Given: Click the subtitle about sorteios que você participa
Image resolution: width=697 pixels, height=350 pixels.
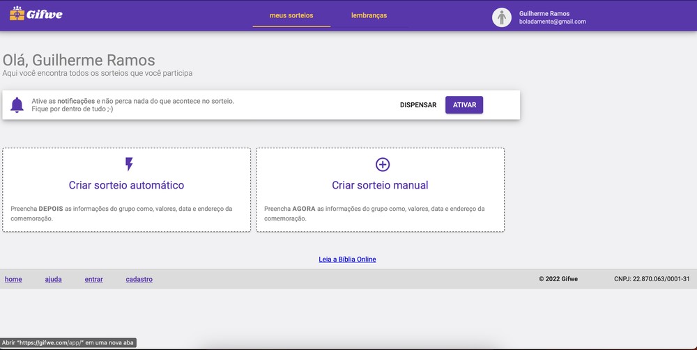Looking at the screenshot, I should click(98, 73).
